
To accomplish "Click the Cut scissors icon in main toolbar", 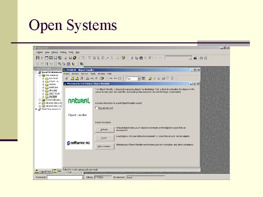I will pos(132,58).
